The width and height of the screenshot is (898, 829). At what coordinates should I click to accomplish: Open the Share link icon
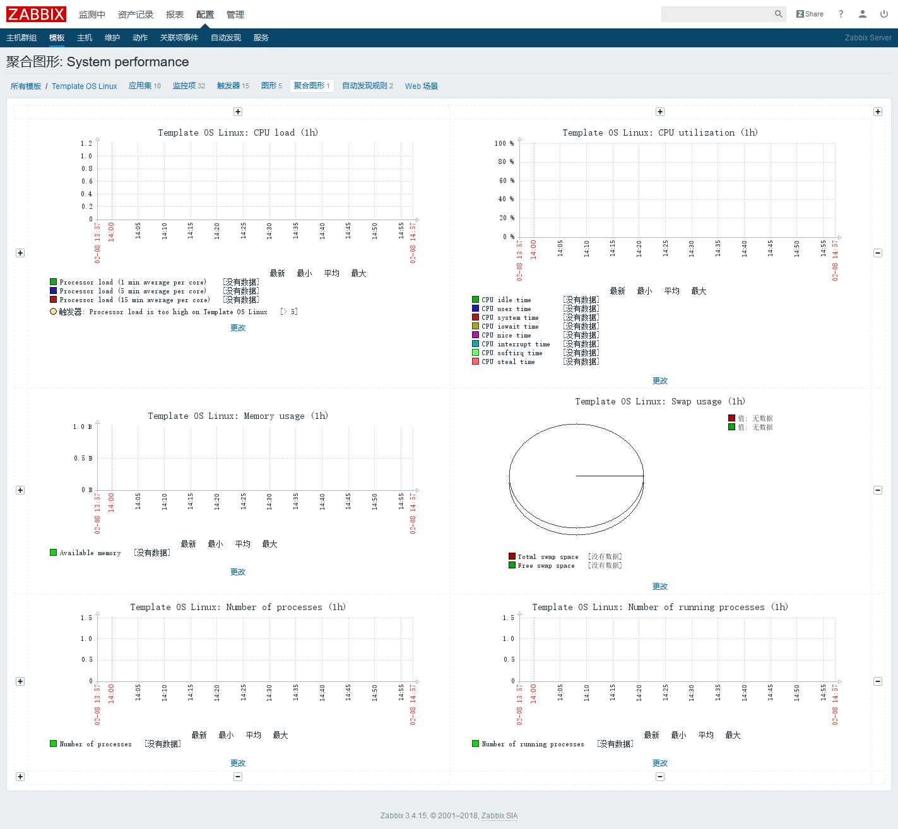[x=810, y=14]
